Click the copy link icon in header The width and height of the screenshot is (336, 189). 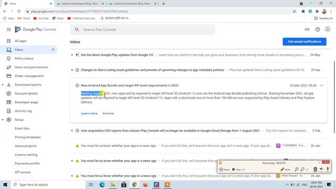click(x=307, y=29)
